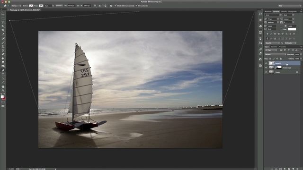This screenshot has height=170, width=303.
Task: Select the Crop tool
Action: click(3, 30)
